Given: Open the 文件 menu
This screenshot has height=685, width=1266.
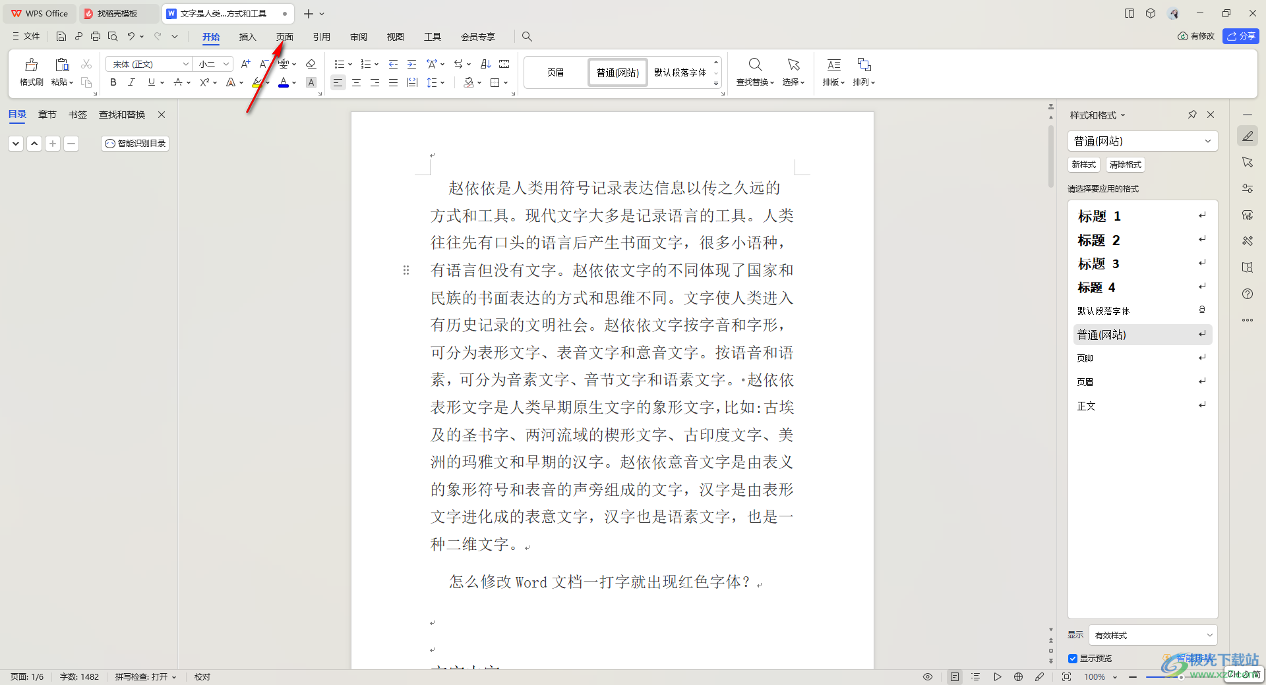Looking at the screenshot, I should pyautogui.click(x=26, y=36).
